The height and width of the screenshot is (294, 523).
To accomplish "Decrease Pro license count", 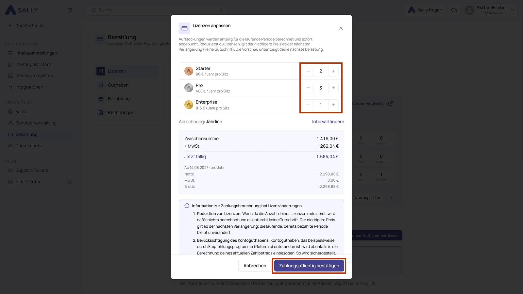I will click(308, 88).
